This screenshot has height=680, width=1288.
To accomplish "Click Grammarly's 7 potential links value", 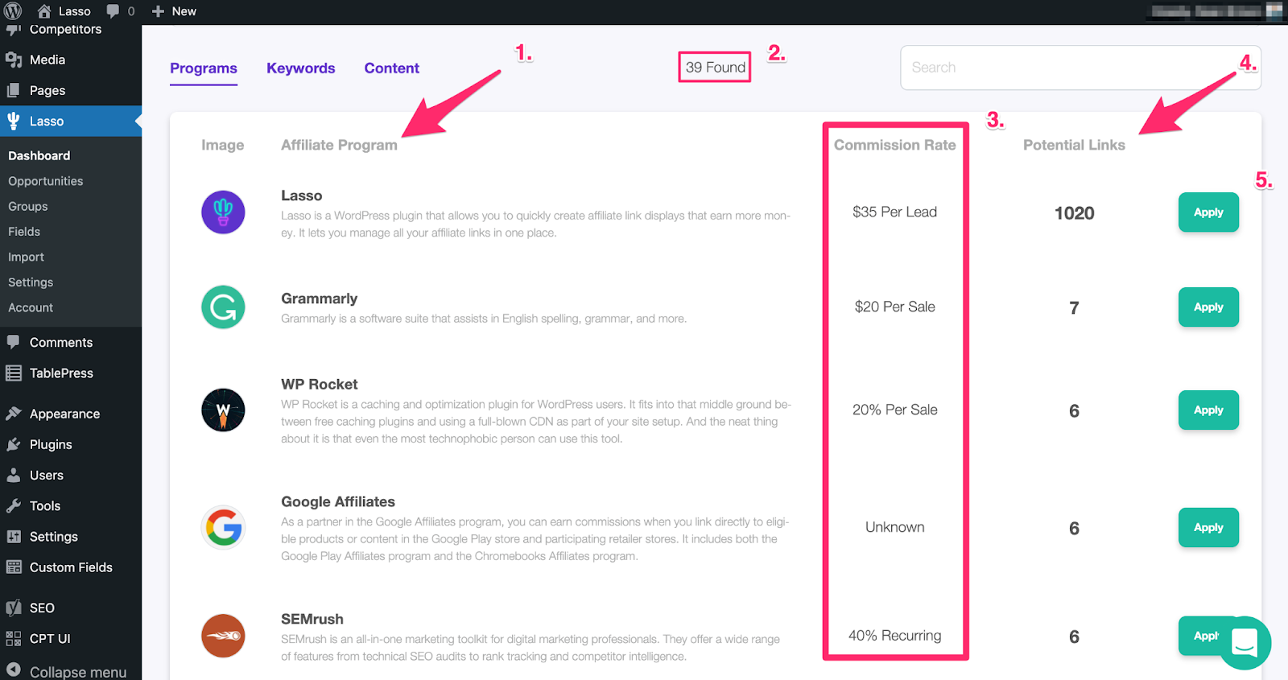I will click(x=1074, y=308).
